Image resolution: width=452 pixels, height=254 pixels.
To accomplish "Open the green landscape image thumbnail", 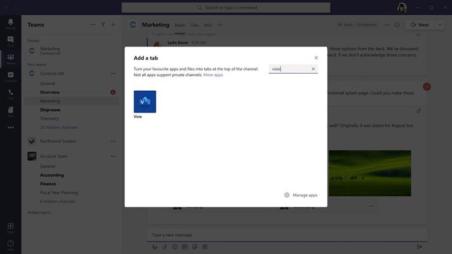I will click(x=370, y=173).
